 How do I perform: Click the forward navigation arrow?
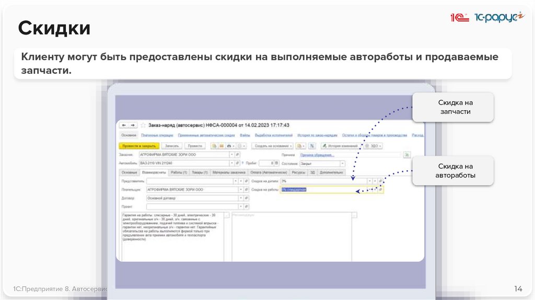click(x=133, y=125)
